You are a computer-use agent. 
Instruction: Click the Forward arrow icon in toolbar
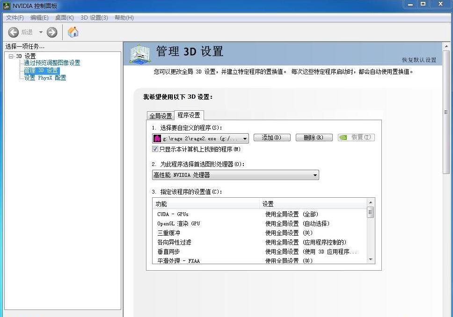pyautogui.click(x=52, y=32)
